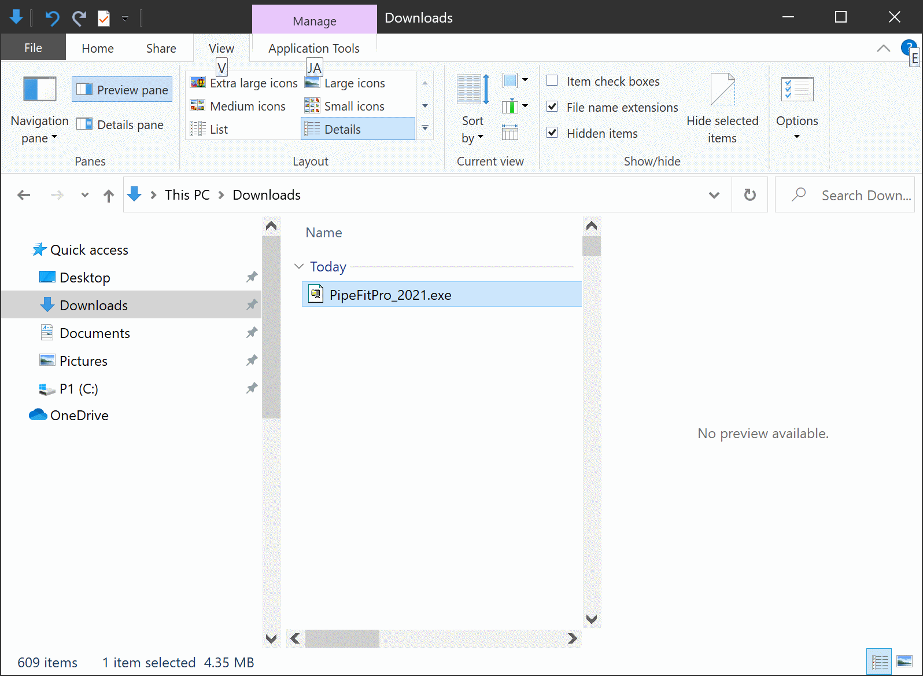This screenshot has width=923, height=676.
Task: Select Details layout option
Action: [358, 129]
